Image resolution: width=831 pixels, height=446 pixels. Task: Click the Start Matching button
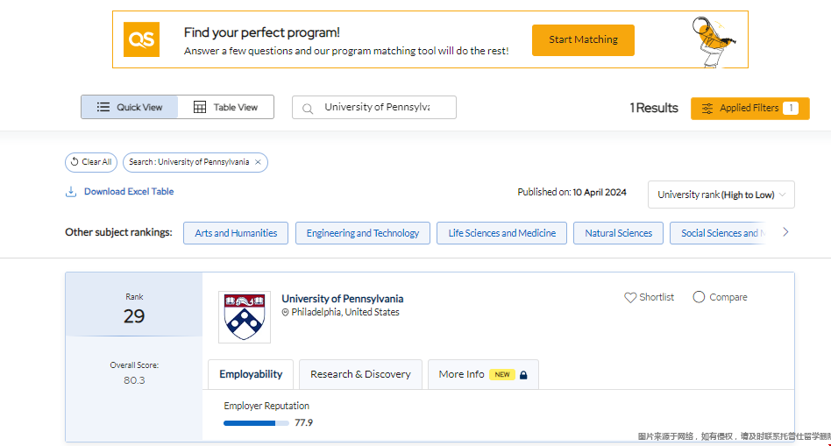point(583,39)
